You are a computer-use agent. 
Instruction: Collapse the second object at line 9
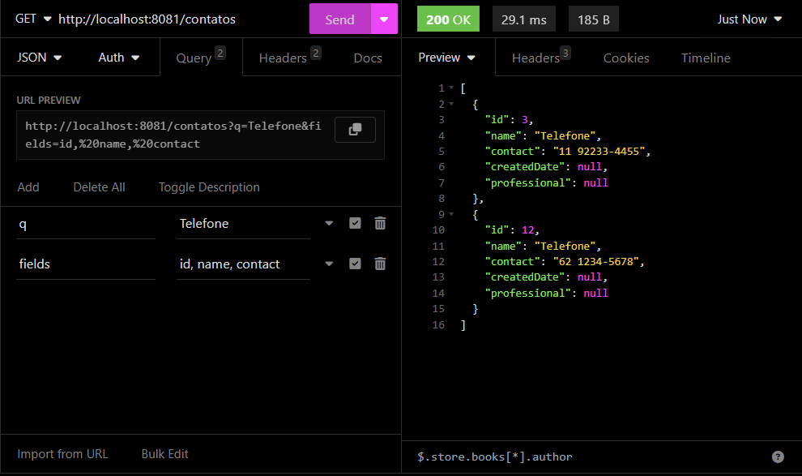click(x=451, y=214)
